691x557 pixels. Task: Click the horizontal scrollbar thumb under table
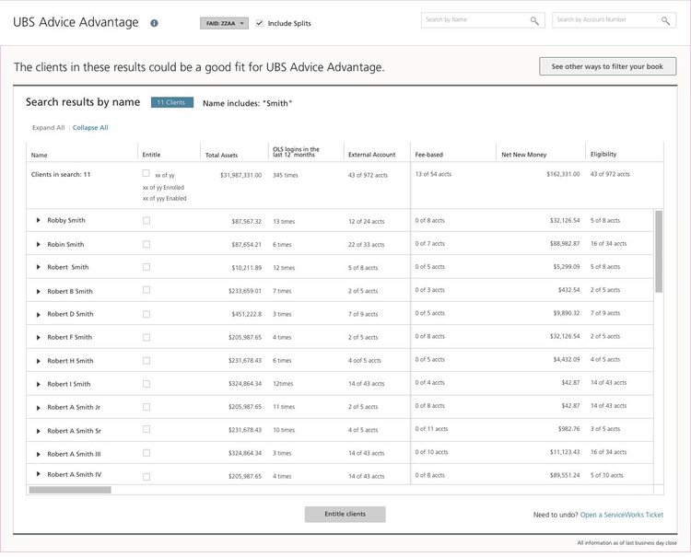(70, 490)
